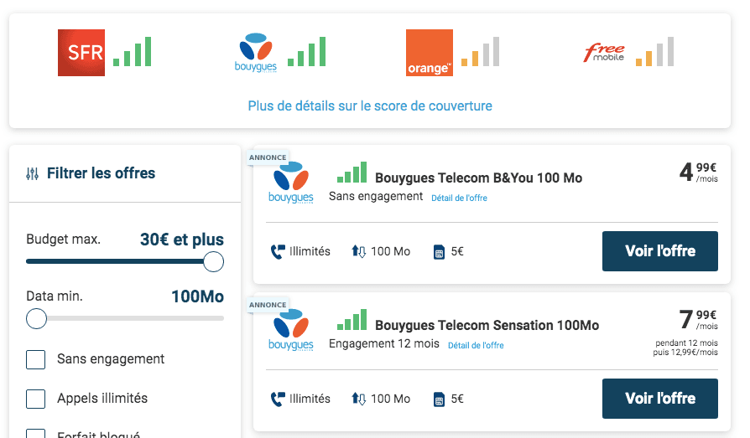Click Voir l'offre for B&You 100 Mo
The height and width of the screenshot is (438, 750).
pyautogui.click(x=659, y=251)
